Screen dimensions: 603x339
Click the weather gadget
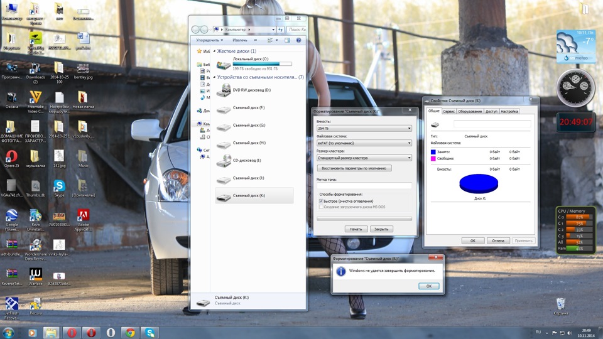click(x=576, y=47)
